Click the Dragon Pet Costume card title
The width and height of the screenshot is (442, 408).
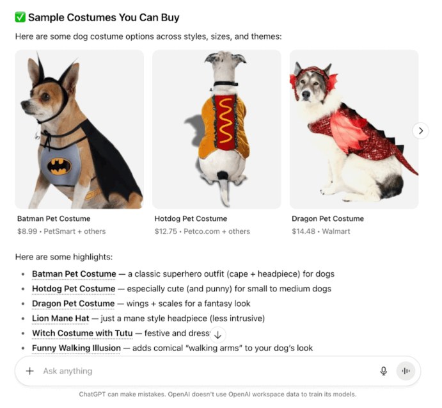[x=328, y=219]
